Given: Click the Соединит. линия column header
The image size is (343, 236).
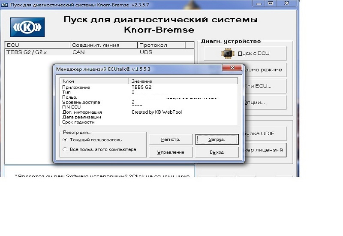Looking at the screenshot, I should click(x=104, y=45).
